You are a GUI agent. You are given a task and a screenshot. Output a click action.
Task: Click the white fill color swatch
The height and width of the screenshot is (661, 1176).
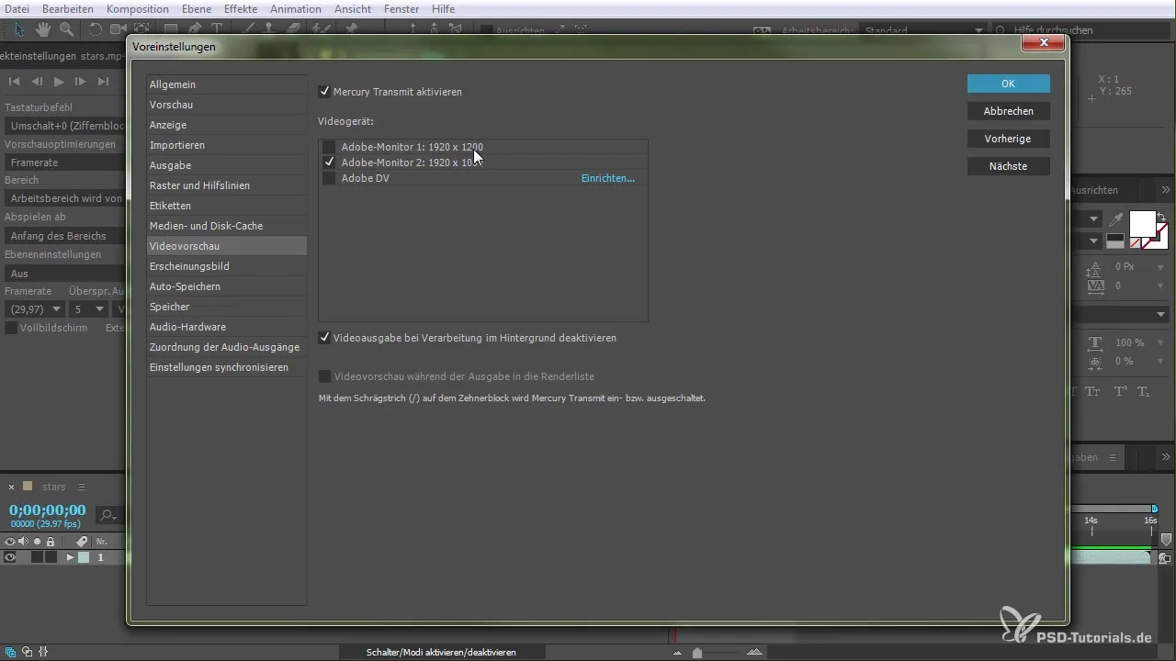tap(1142, 223)
